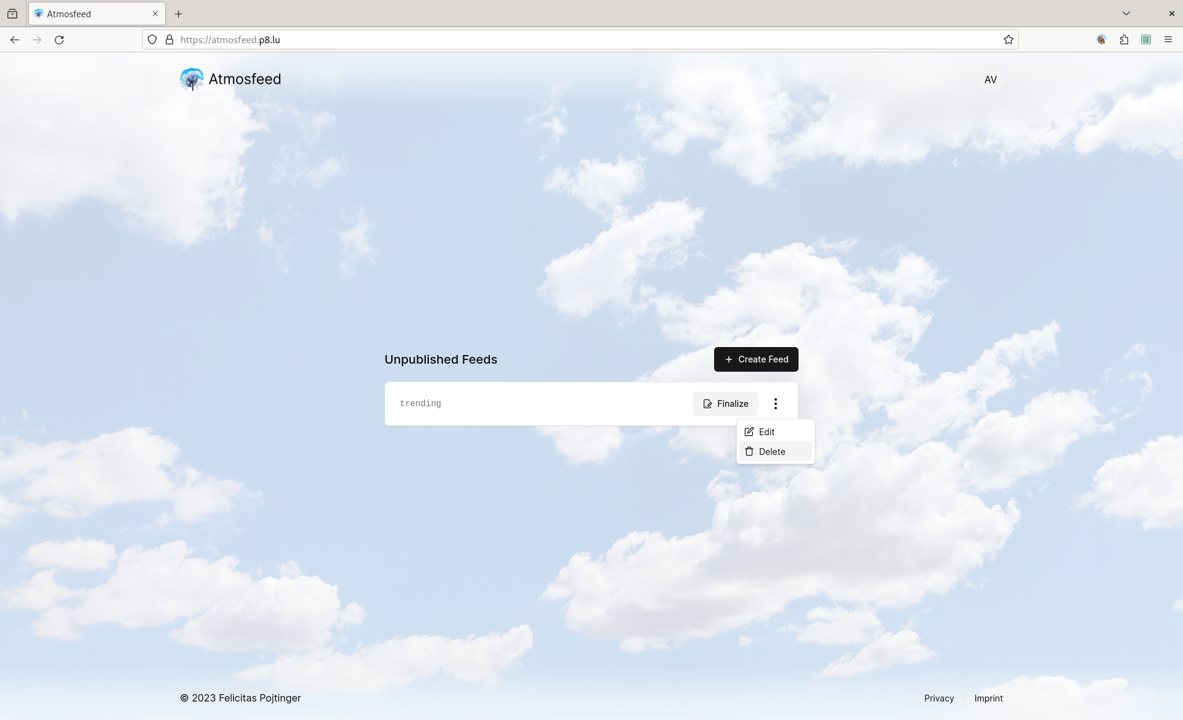The width and height of the screenshot is (1183, 720).
Task: Open the Privacy link in footer
Action: point(938,698)
